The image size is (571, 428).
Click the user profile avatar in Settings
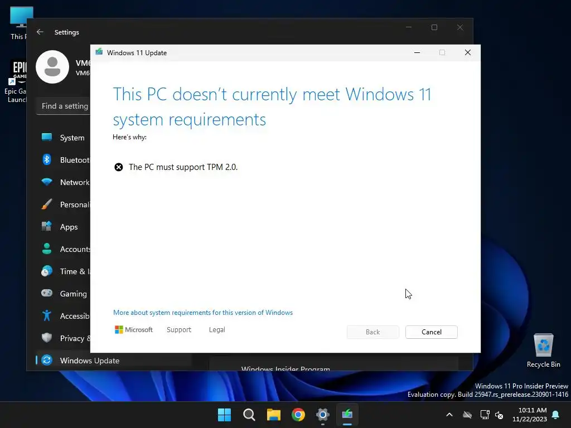(52, 67)
